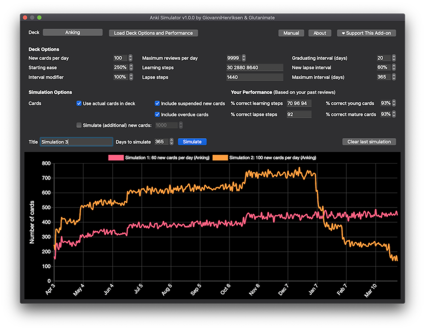Disable Include overdue cards option
The image size is (425, 330).
point(157,114)
